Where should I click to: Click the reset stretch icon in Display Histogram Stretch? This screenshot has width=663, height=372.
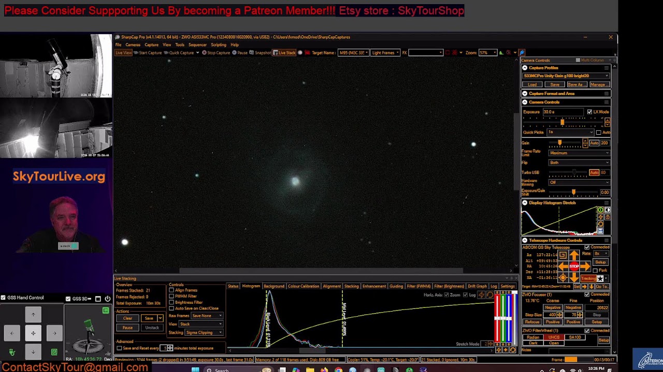600,224
